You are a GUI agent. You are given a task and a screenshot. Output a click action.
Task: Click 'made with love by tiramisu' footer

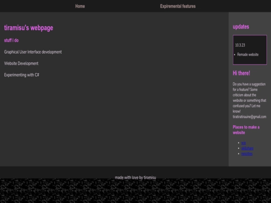(135, 177)
